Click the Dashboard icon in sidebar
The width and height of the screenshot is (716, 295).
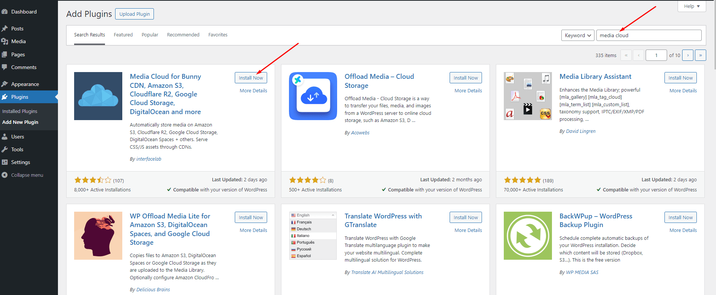tap(5, 12)
